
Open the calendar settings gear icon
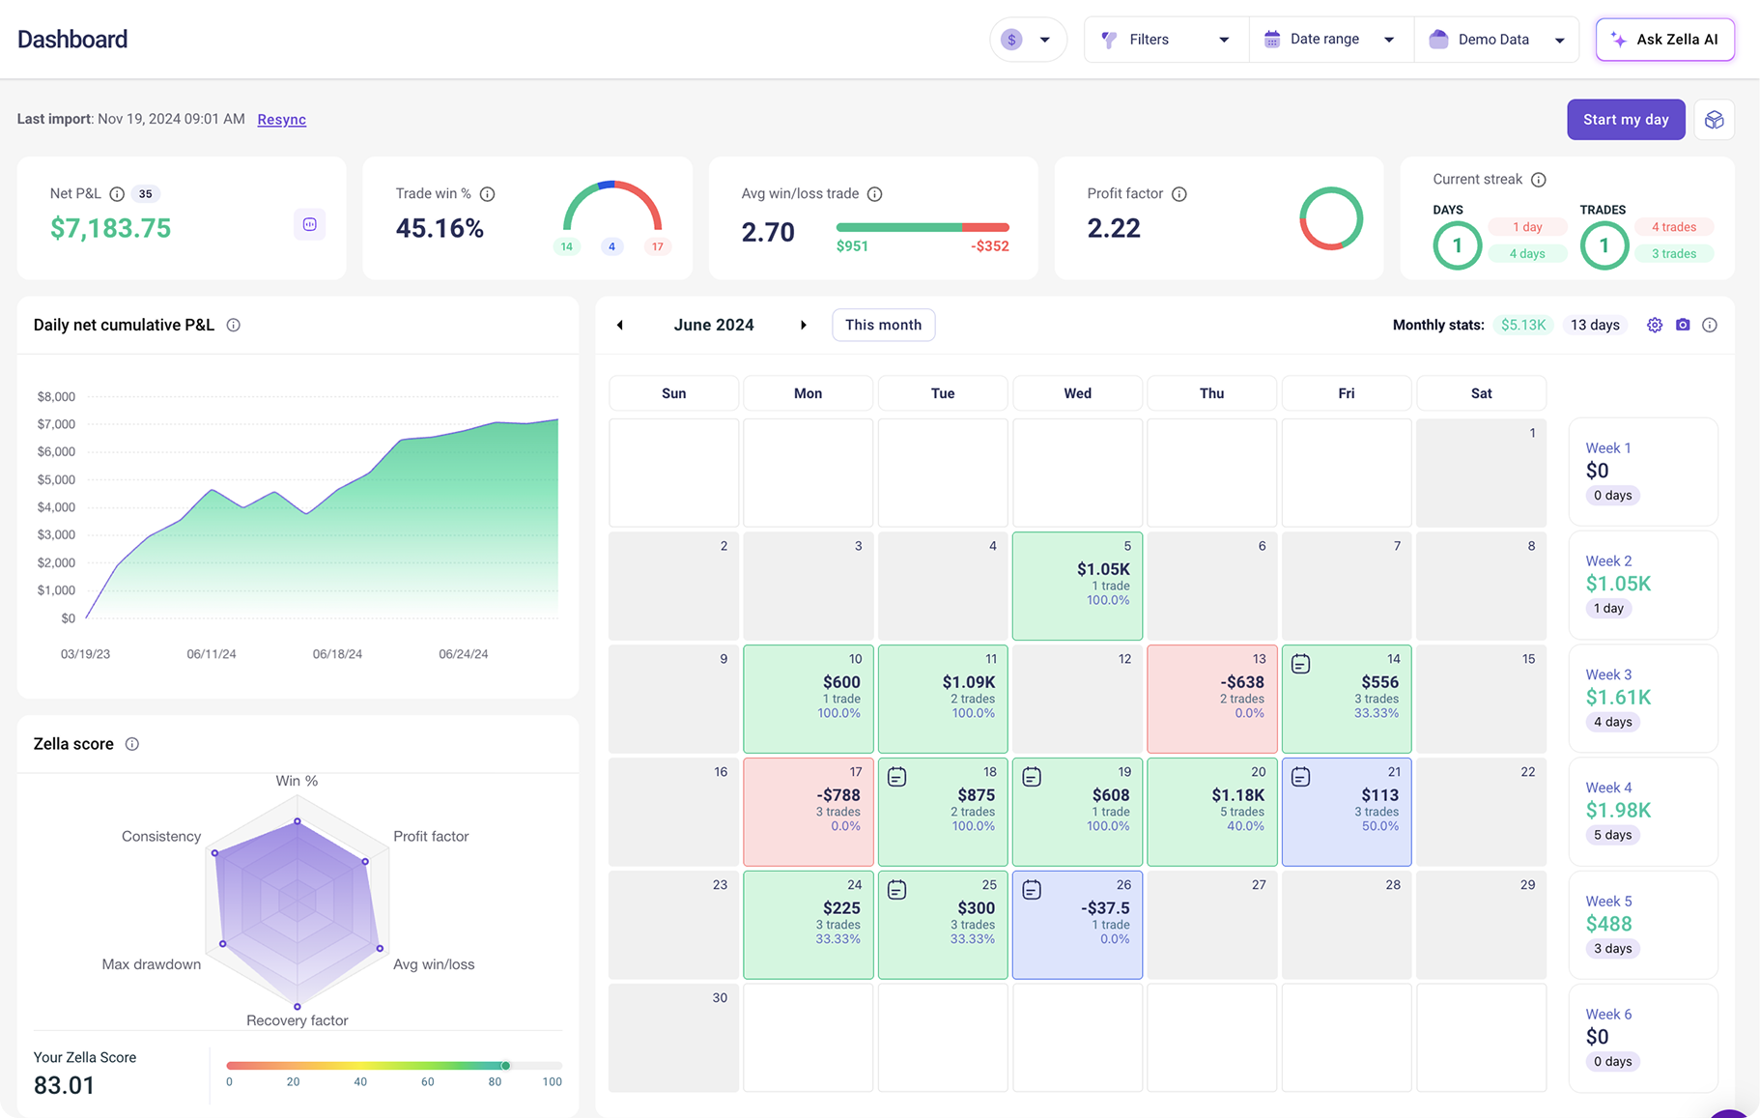click(x=1654, y=325)
